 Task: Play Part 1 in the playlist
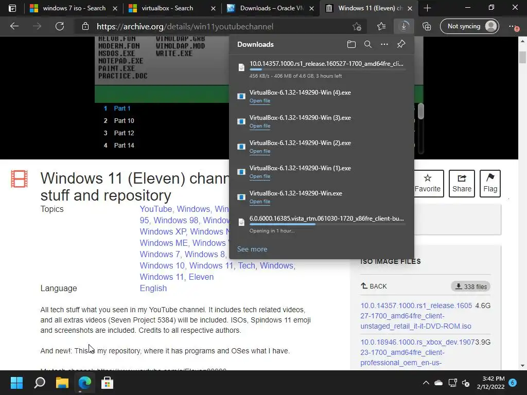pyautogui.click(x=122, y=108)
